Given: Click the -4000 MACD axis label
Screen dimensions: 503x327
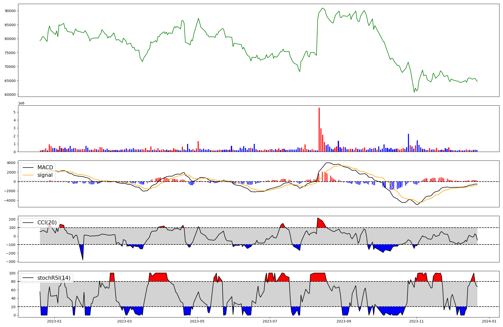Looking at the screenshot, I should (10, 200).
